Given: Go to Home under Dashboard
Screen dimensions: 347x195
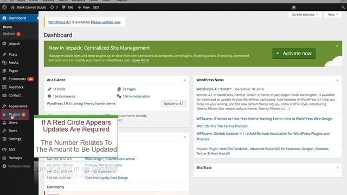Looking at the screenshot, I should (x=7, y=27).
